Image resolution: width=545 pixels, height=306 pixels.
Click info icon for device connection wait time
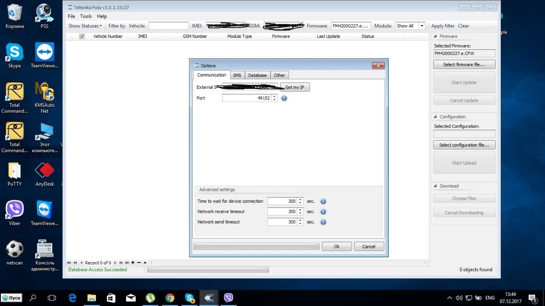click(x=323, y=201)
